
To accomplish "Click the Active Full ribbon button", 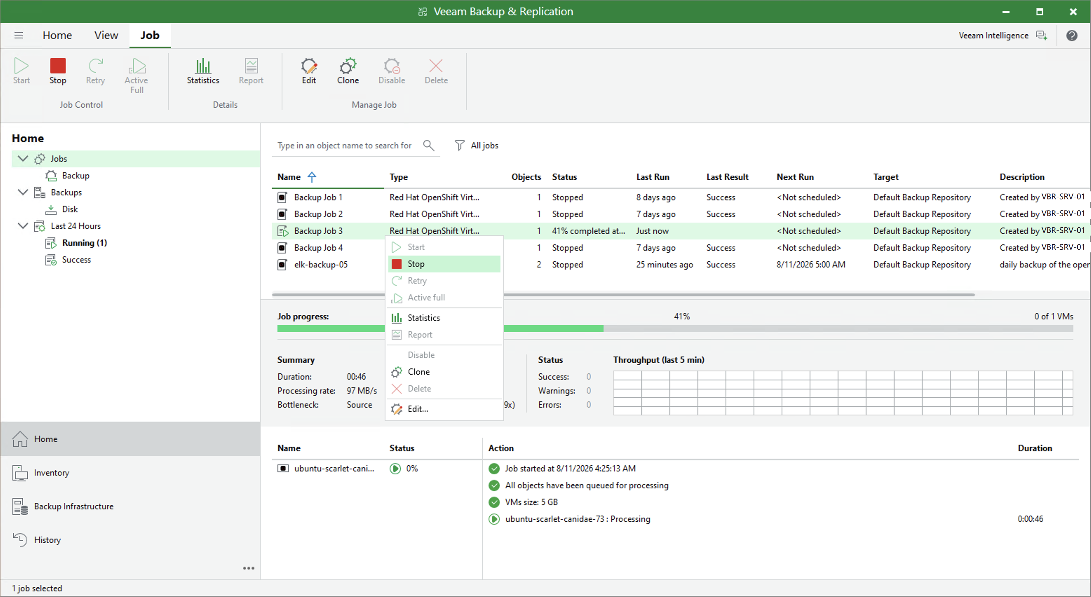I will click(x=136, y=76).
